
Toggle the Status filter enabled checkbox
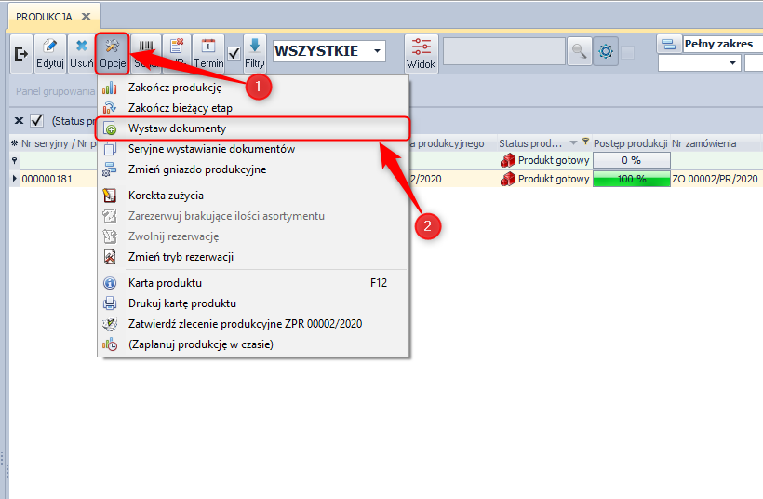[37, 120]
